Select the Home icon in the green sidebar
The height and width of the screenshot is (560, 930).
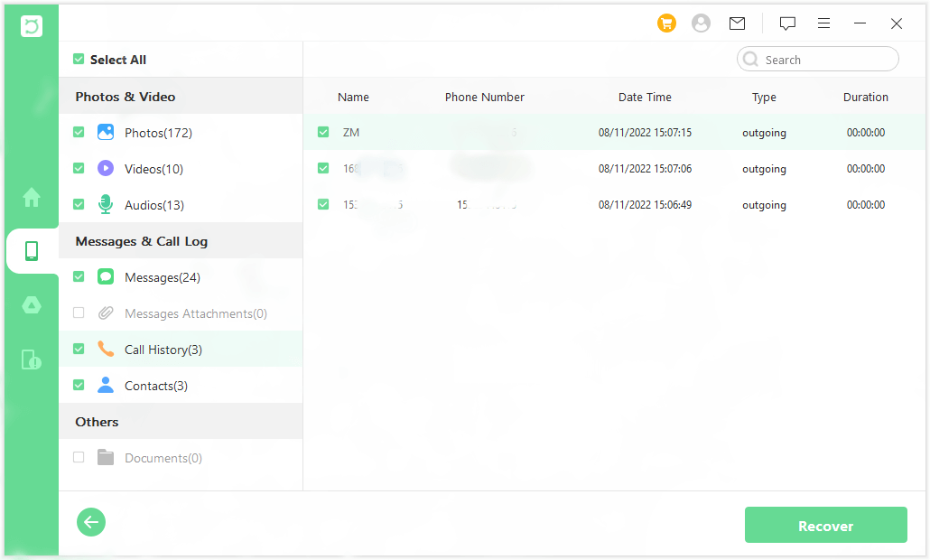click(31, 197)
